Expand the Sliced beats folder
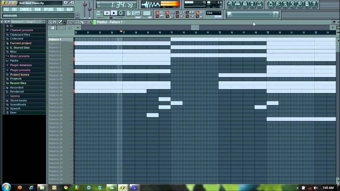This screenshot has height=191, width=340. click(x=4, y=101)
